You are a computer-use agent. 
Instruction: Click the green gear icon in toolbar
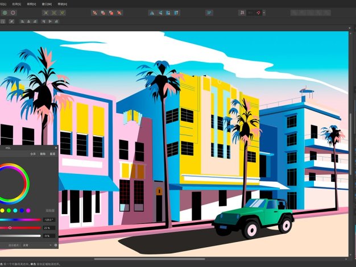point(5,13)
